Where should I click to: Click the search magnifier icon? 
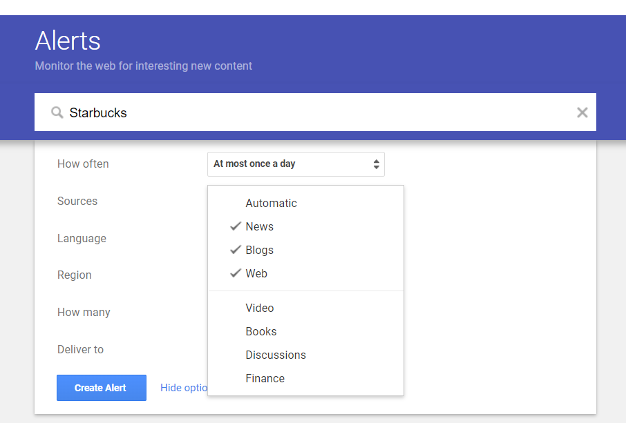[57, 112]
